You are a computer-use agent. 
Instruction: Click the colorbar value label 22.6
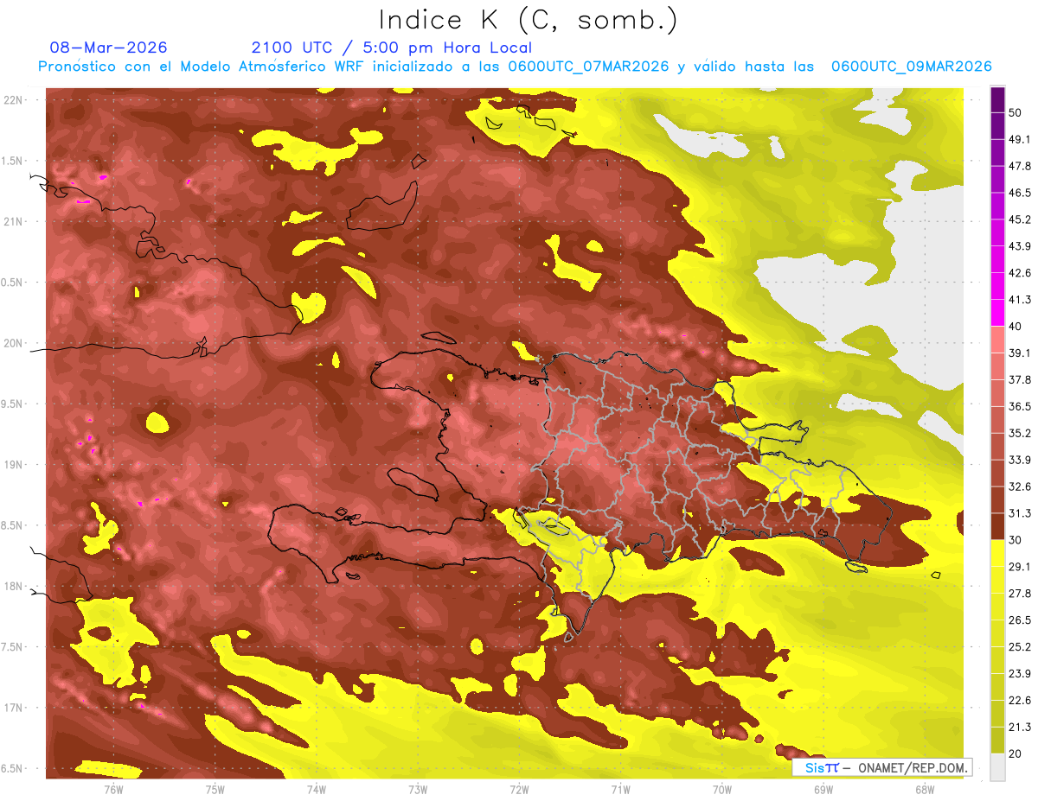pyautogui.click(x=1019, y=700)
